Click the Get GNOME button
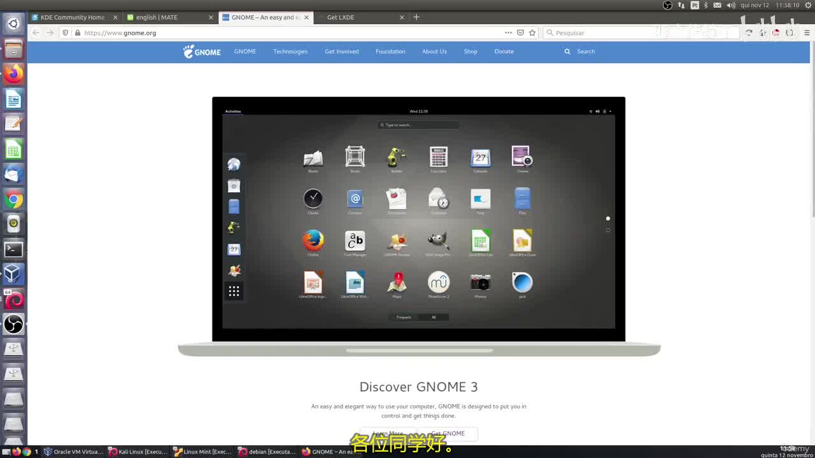 pos(448,433)
